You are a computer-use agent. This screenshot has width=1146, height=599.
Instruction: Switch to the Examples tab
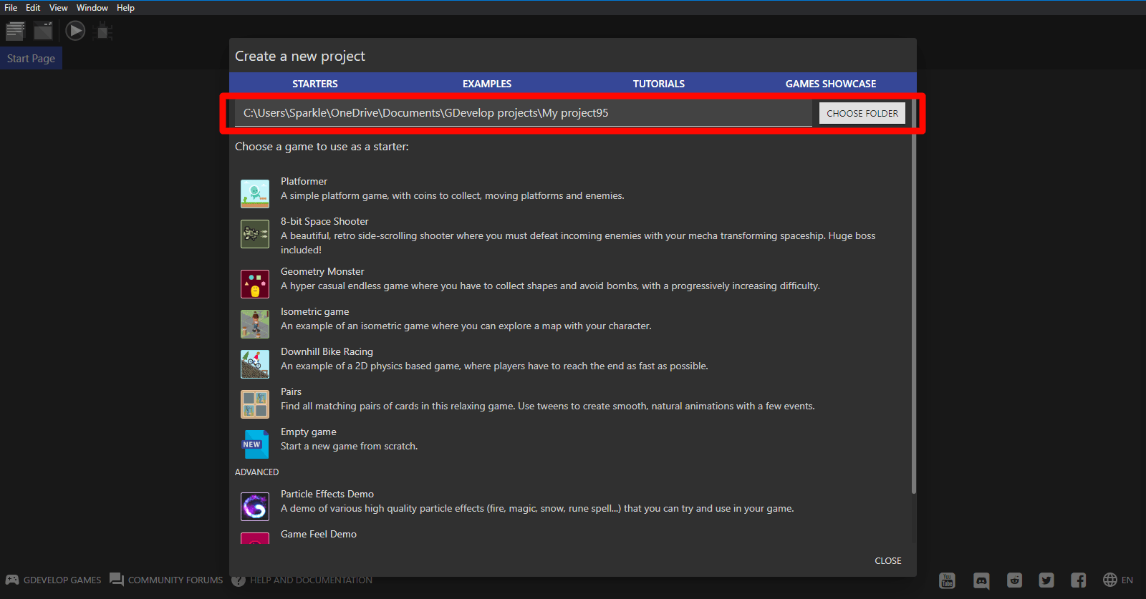click(487, 84)
